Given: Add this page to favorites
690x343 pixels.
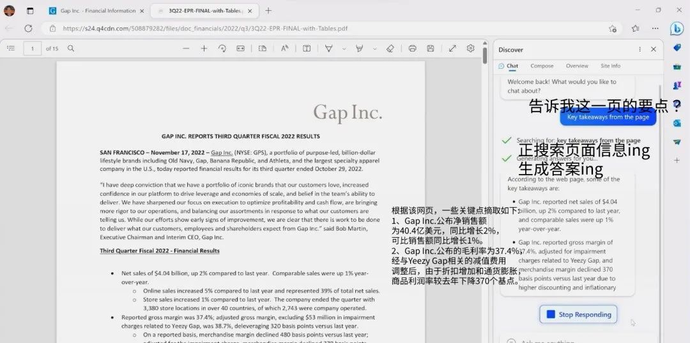Looking at the screenshot, I should coord(613,29).
